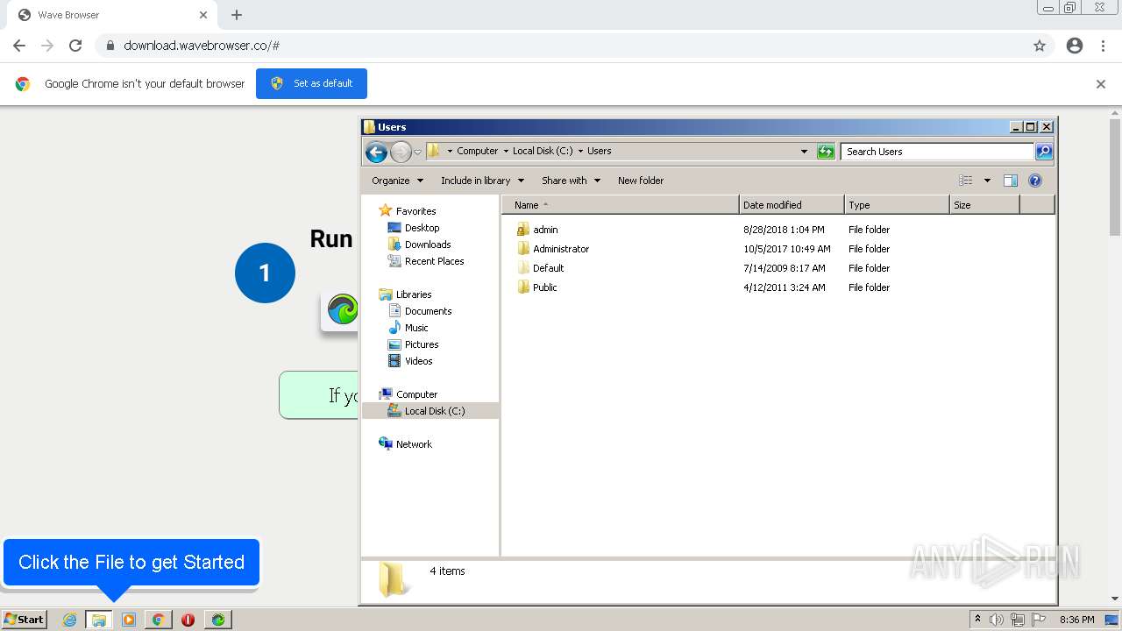The height and width of the screenshot is (631, 1122).
Task: Open the Chrome profile avatar
Action: 1075,46
